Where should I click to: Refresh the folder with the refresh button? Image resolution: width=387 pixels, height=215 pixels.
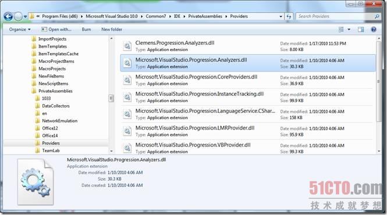[x=289, y=16]
